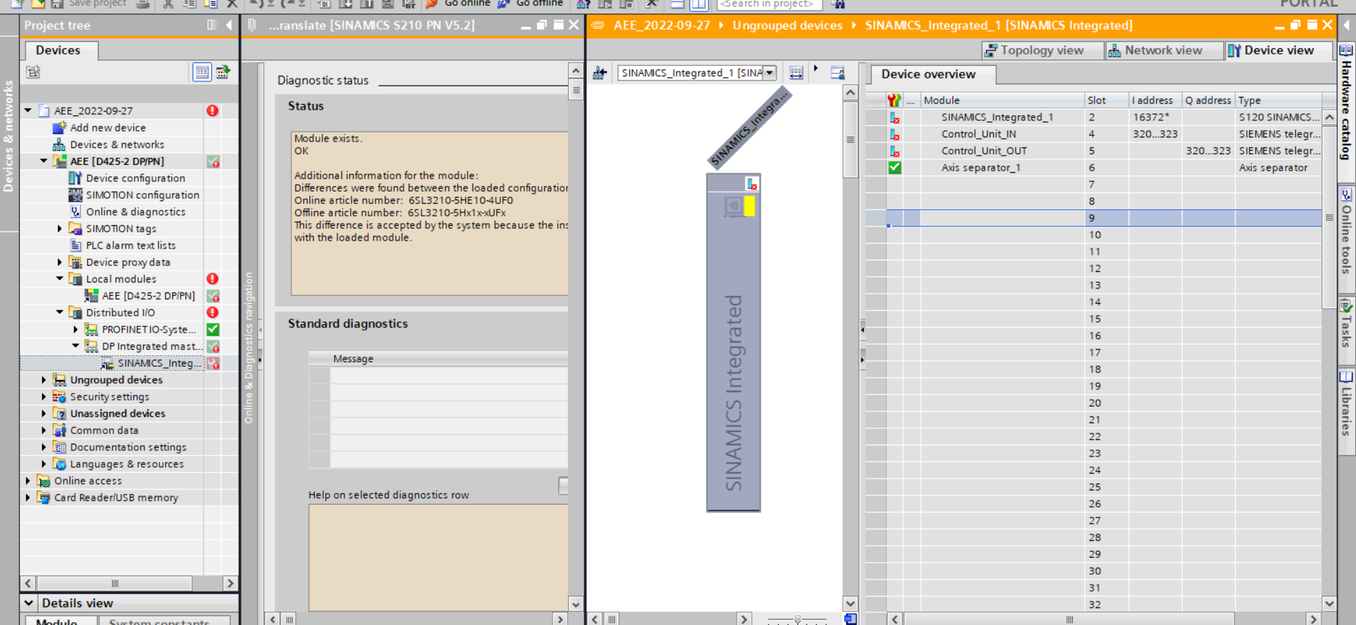The image size is (1356, 625).
Task: Open Device configuration in the project tree
Action: point(135,178)
